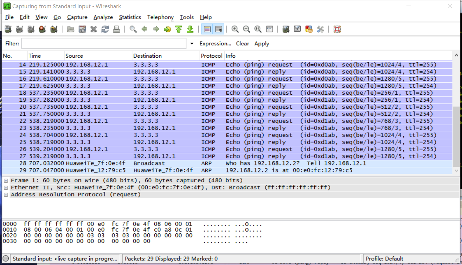Image resolution: width=462 pixels, height=265 pixels.
Task: Go forward in packet history
Action: tap(156, 29)
